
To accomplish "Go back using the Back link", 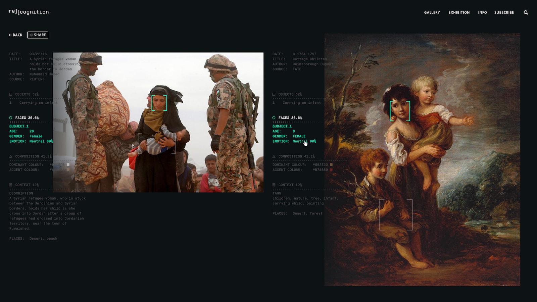I will pyautogui.click(x=15, y=35).
